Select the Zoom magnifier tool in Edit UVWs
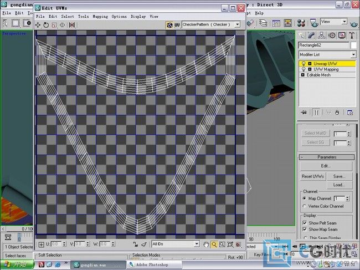This screenshot has height=270, width=360. click(x=214, y=244)
